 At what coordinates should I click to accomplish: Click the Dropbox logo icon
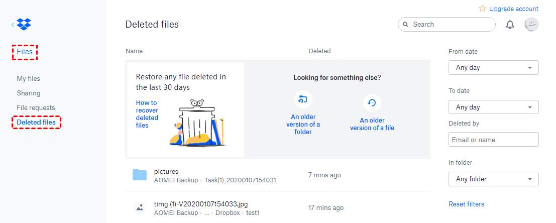tap(24, 24)
